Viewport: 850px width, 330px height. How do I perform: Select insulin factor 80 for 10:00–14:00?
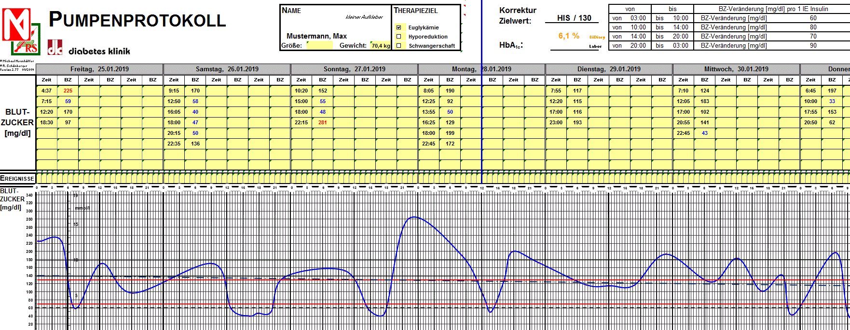click(x=813, y=27)
